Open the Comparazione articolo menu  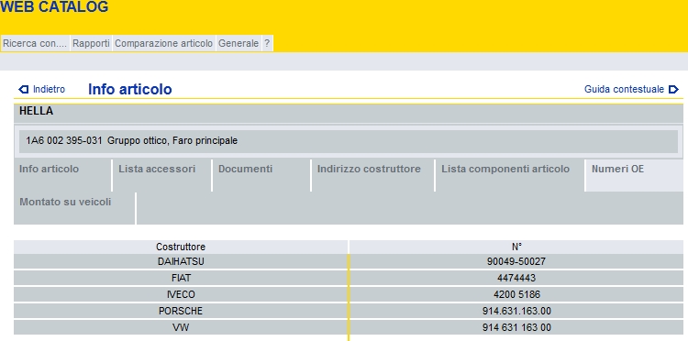pos(163,43)
